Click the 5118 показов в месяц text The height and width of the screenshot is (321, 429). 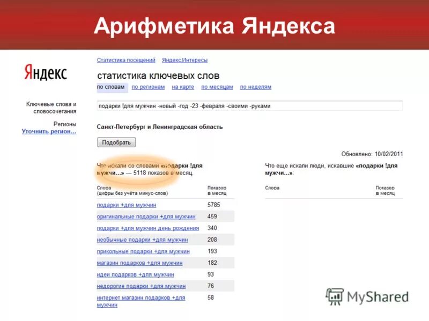(x=164, y=173)
